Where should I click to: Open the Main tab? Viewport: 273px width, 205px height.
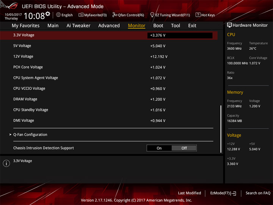coord(53,26)
